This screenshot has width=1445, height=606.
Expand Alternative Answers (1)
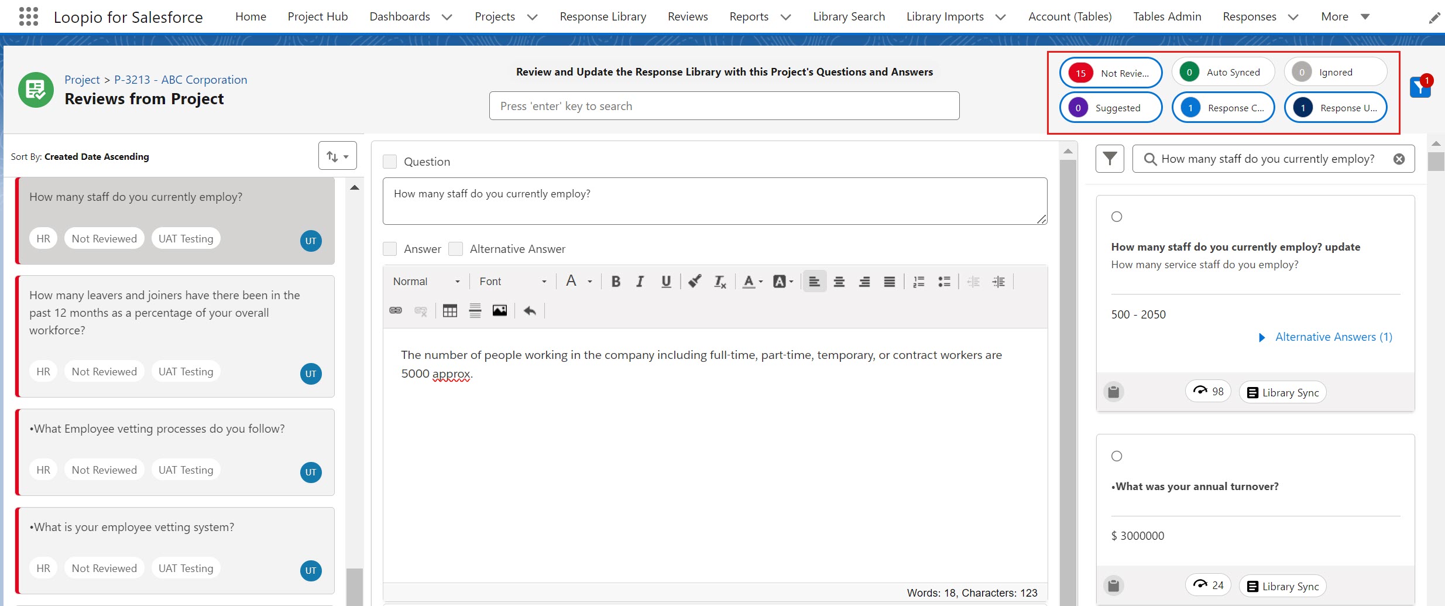click(1326, 337)
